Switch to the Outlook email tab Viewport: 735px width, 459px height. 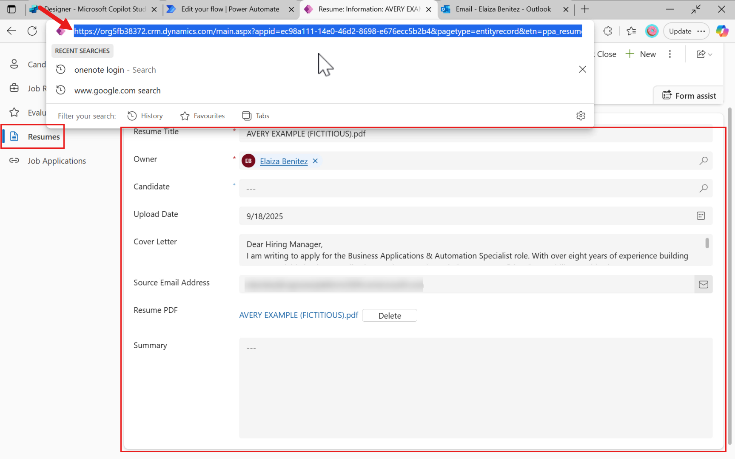(502, 9)
